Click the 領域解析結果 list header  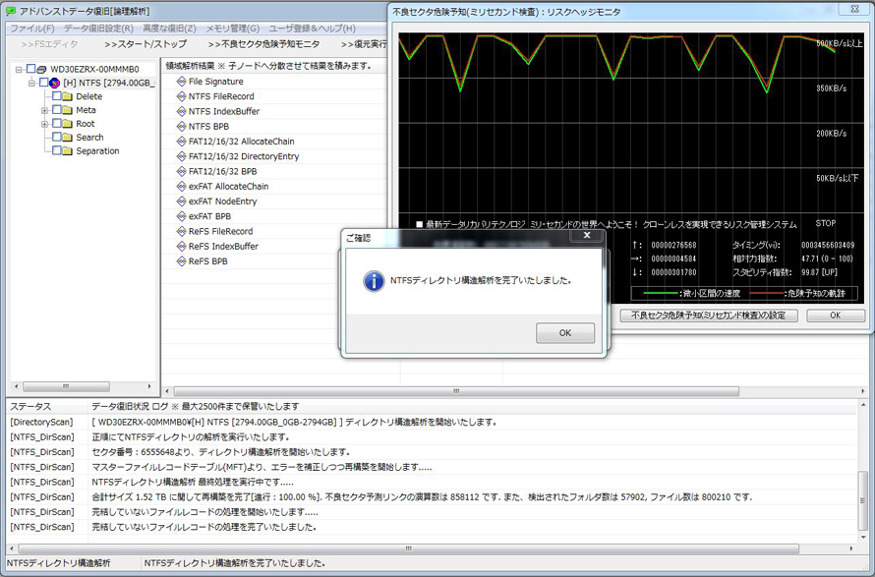pos(274,66)
